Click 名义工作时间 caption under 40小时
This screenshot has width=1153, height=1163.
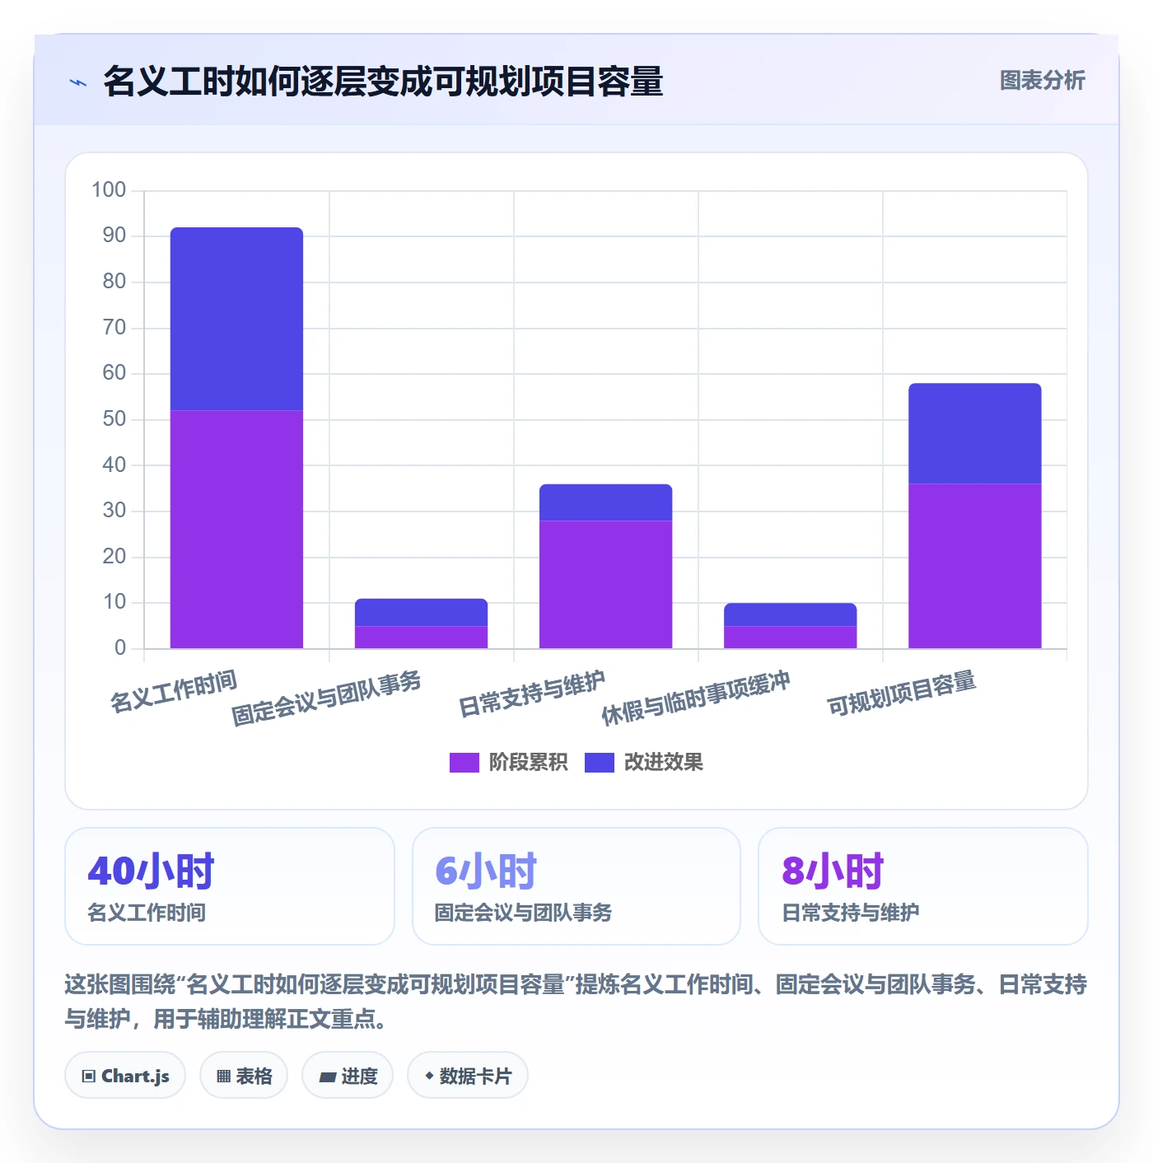147,913
